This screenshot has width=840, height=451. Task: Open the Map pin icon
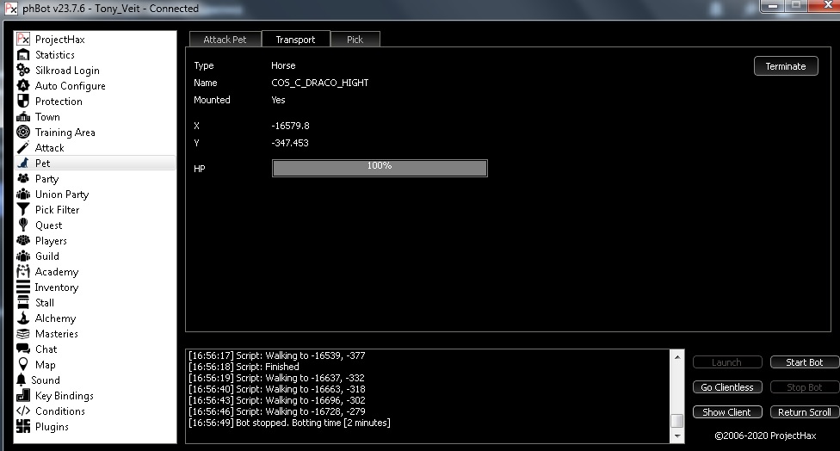pyautogui.click(x=23, y=365)
